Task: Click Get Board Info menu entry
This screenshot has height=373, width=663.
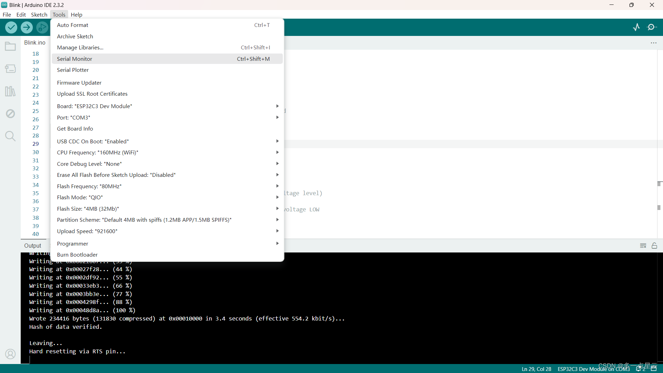Action: 75,128
